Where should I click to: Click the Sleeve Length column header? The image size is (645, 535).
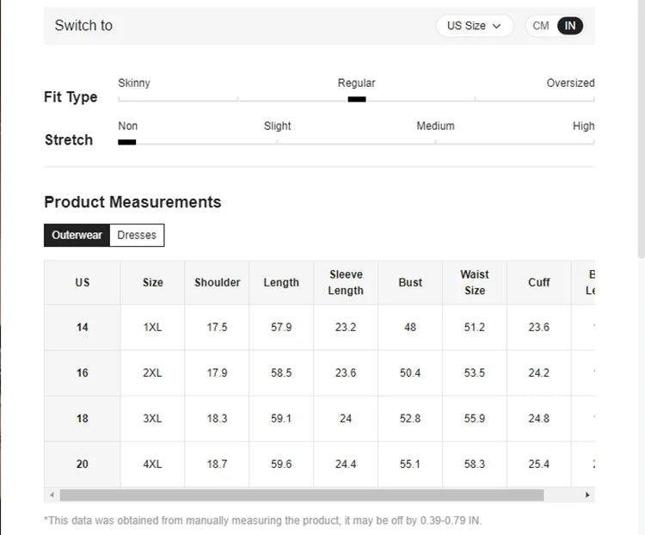coord(346,282)
